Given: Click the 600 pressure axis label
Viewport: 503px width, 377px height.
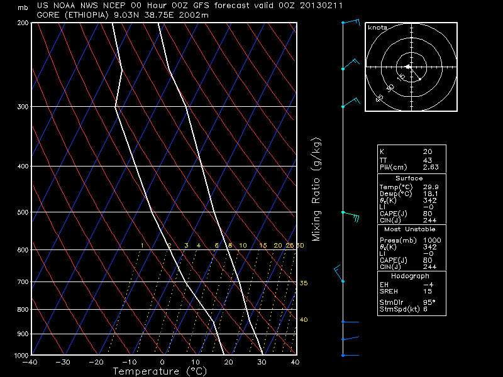Looking at the screenshot, I should pos(23,250).
